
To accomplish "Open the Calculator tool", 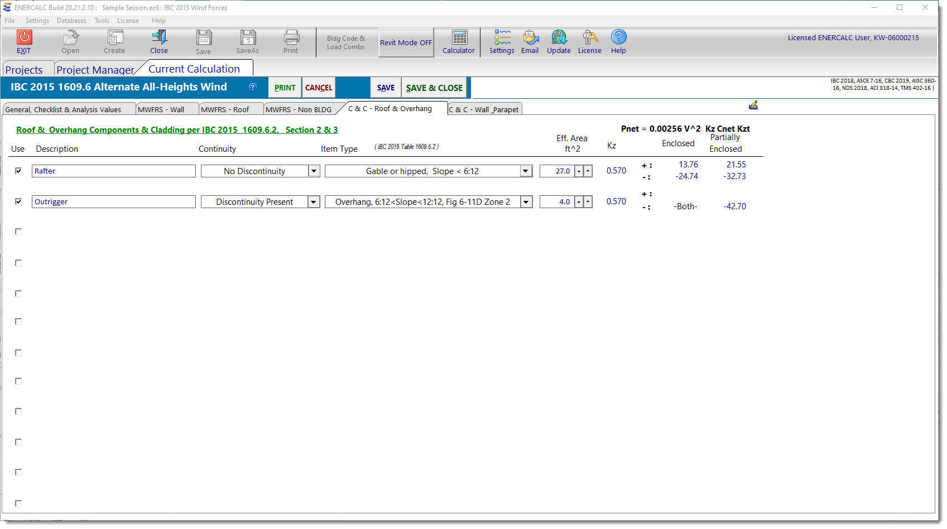I will [x=459, y=37].
